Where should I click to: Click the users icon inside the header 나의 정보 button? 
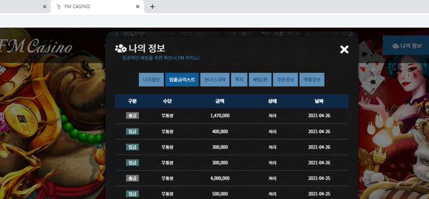pos(395,46)
